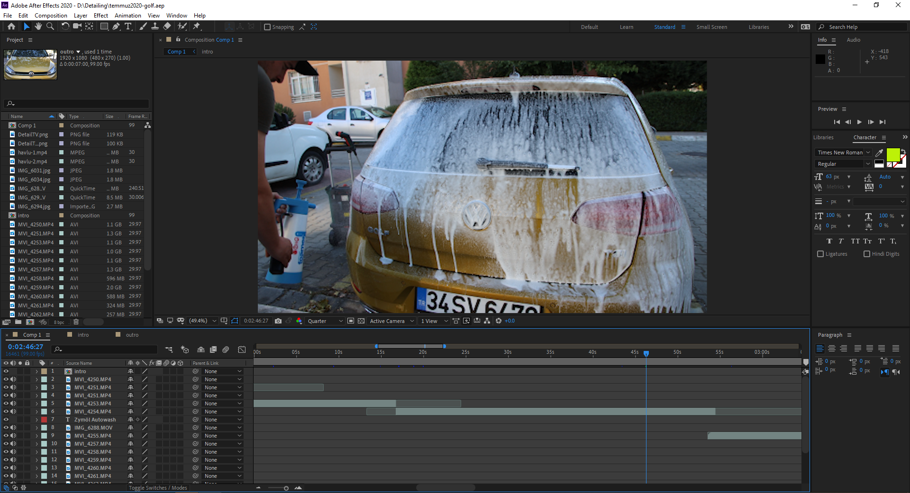Select the Rectangle shape tool

[104, 27]
